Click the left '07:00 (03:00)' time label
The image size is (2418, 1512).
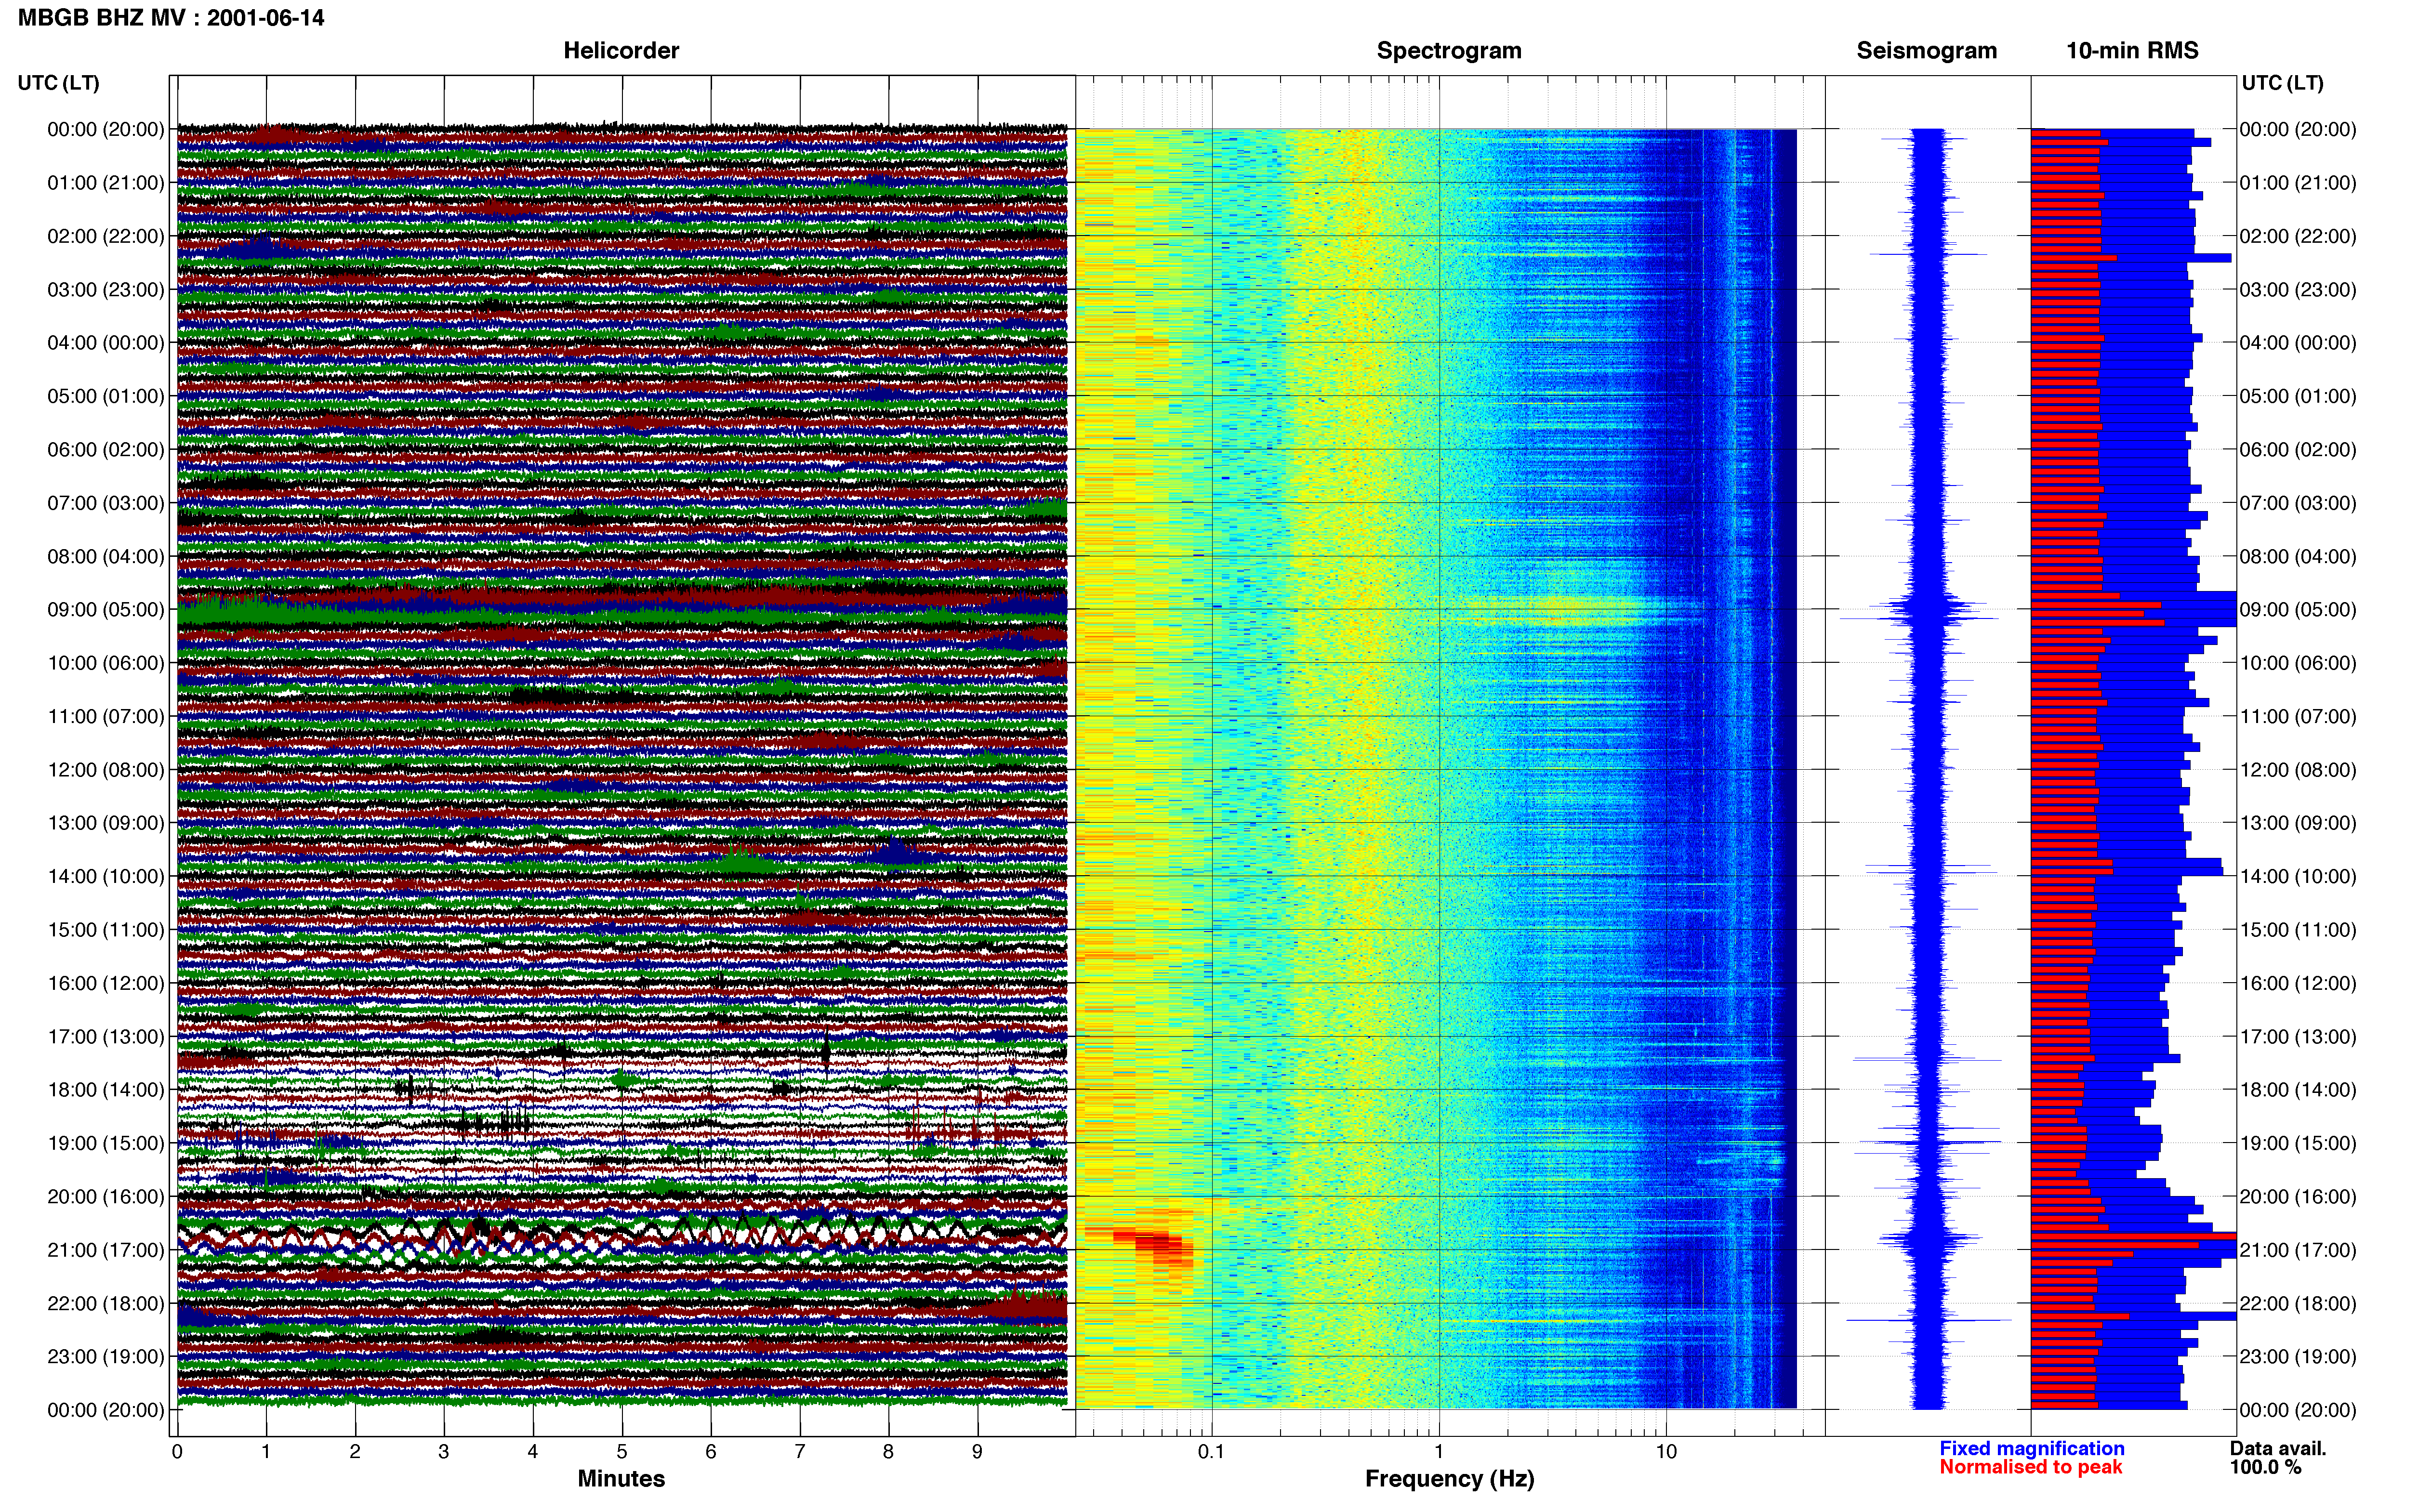(x=106, y=503)
